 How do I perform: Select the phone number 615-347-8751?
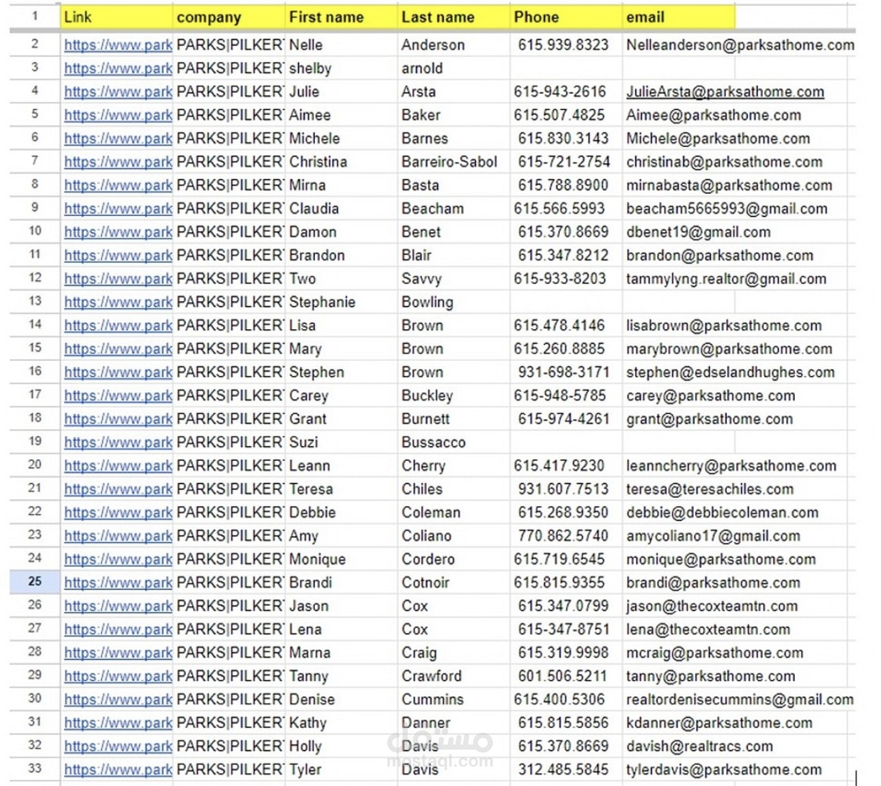coord(563,630)
